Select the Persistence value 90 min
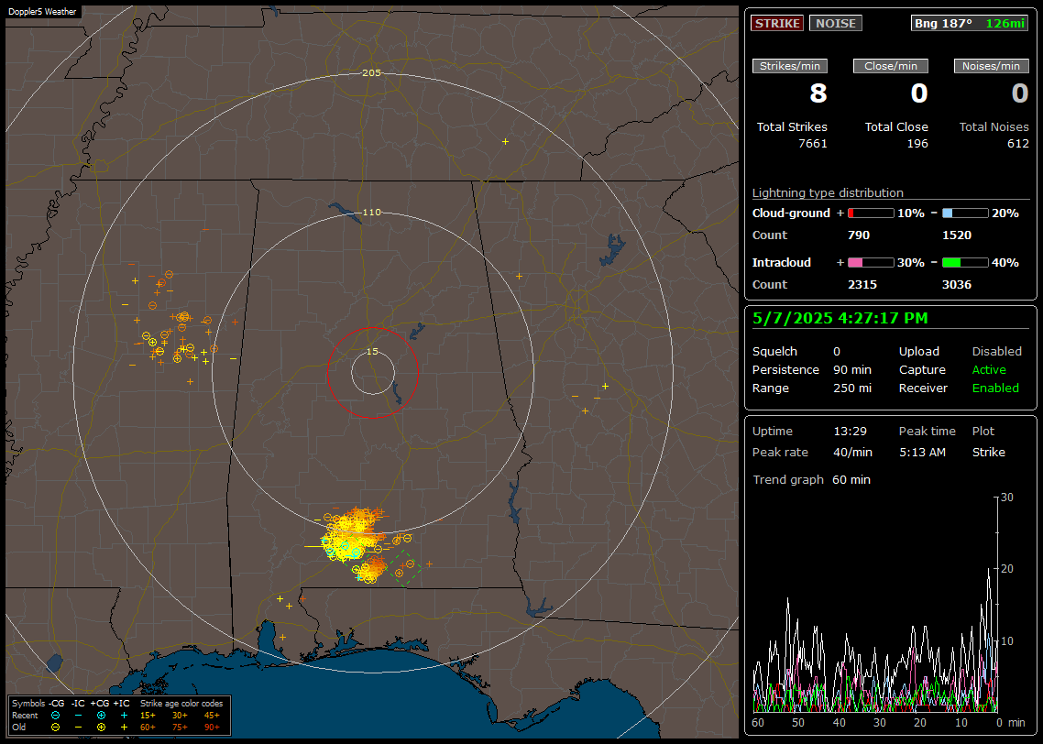 [852, 369]
